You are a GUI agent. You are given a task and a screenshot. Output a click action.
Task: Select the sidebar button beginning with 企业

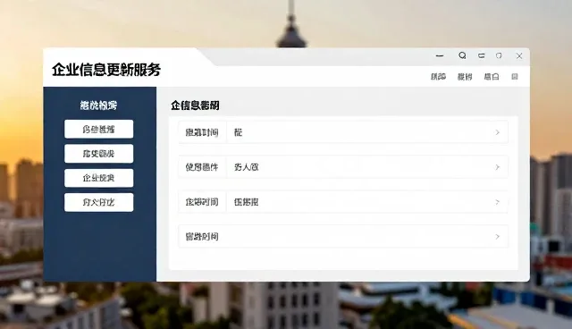[99, 178]
